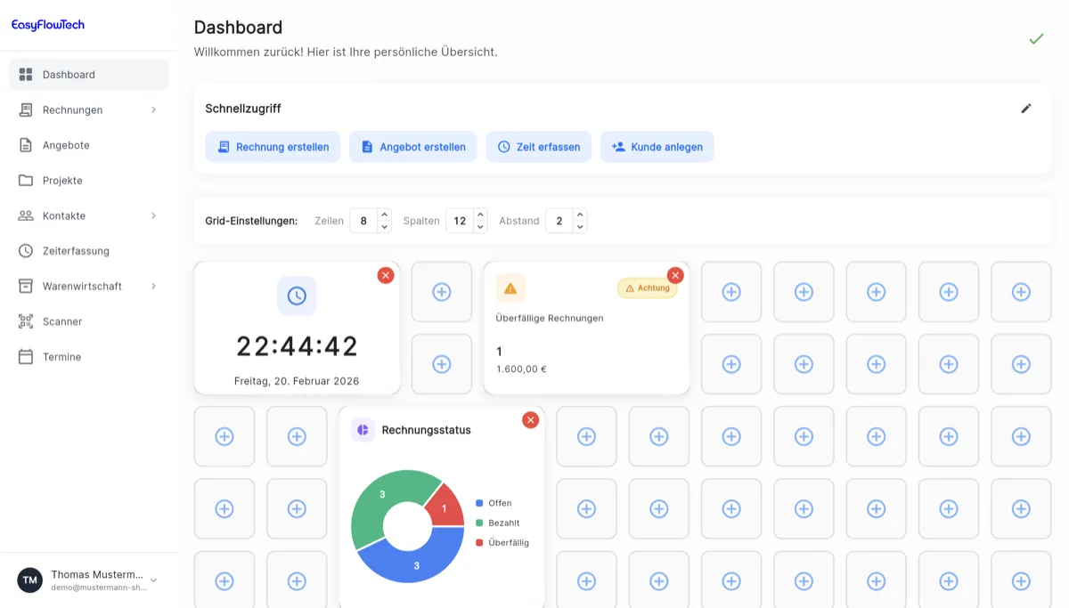Close the Rechnungsstatus chart widget
1069x608 pixels.
click(x=530, y=419)
